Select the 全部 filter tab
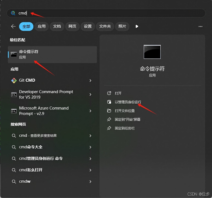The width and height of the screenshot is (212, 198). [x=26, y=26]
